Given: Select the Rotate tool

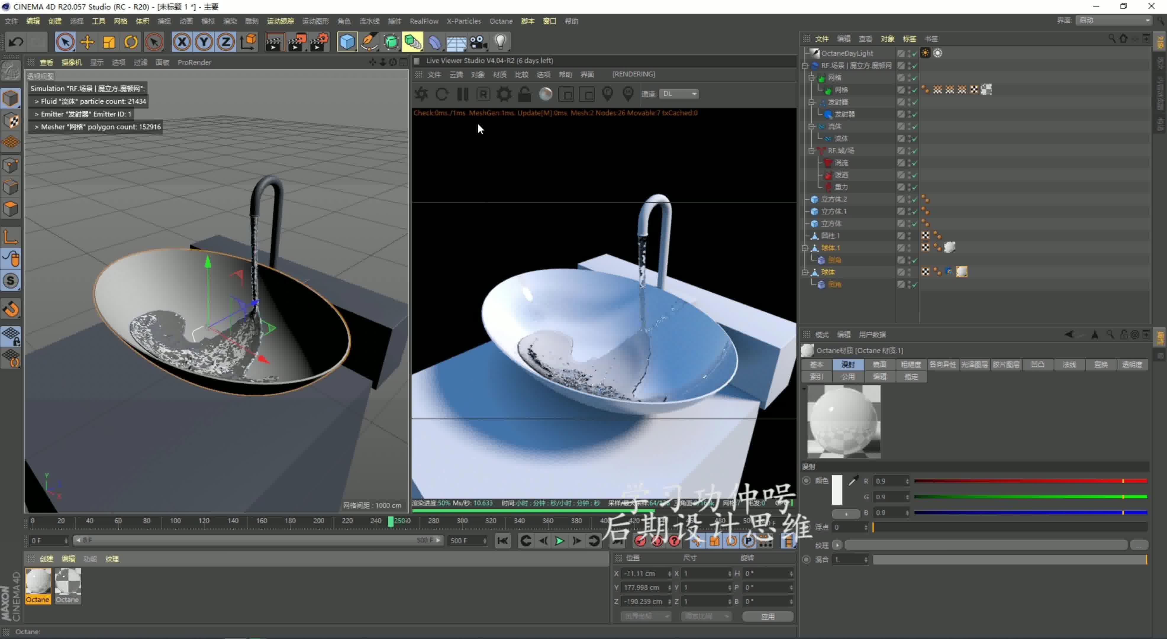Looking at the screenshot, I should 131,42.
